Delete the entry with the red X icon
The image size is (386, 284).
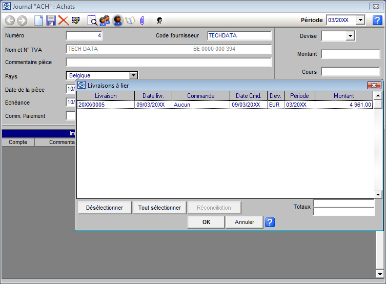[63, 21]
